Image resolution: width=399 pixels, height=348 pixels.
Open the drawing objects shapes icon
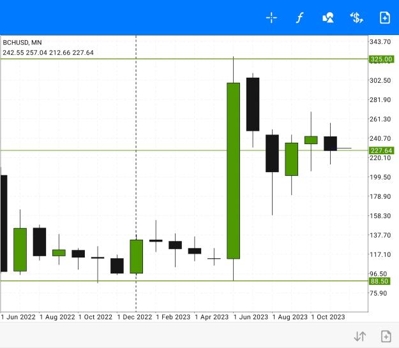(x=328, y=18)
